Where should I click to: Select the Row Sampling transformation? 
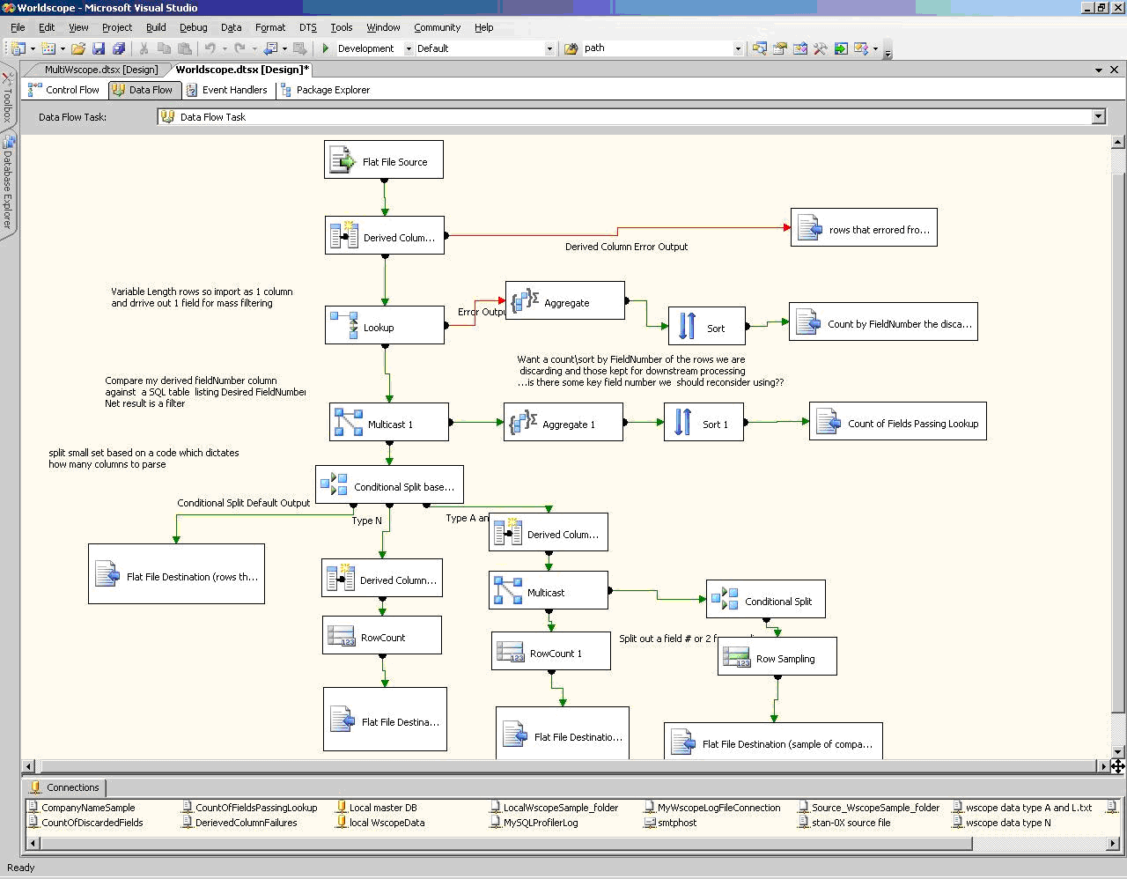click(777, 658)
